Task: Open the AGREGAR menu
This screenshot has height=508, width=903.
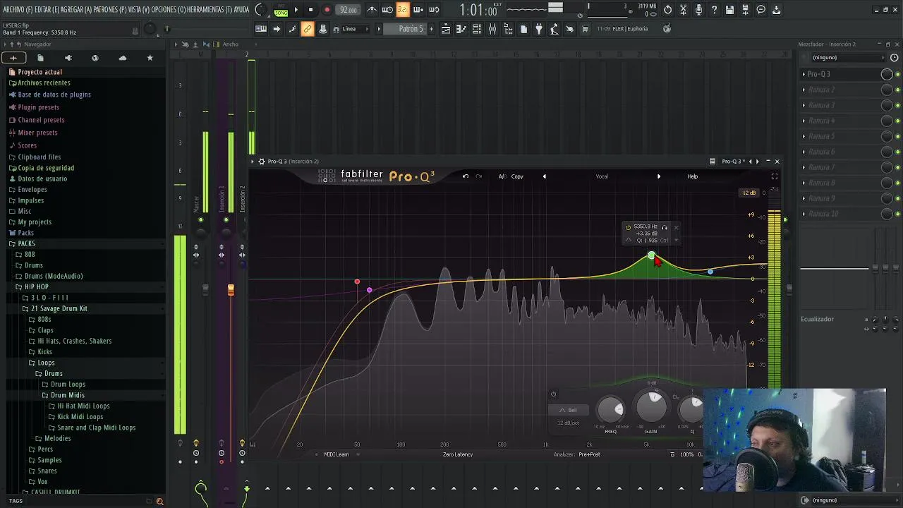Action: coord(77,10)
